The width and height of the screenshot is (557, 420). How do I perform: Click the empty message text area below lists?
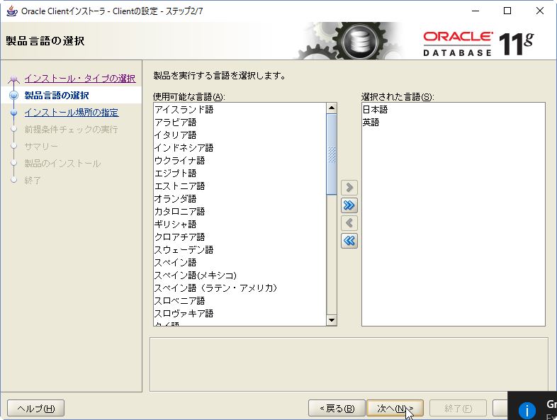tap(349, 365)
